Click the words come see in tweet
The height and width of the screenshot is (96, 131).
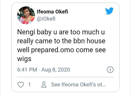91,50
